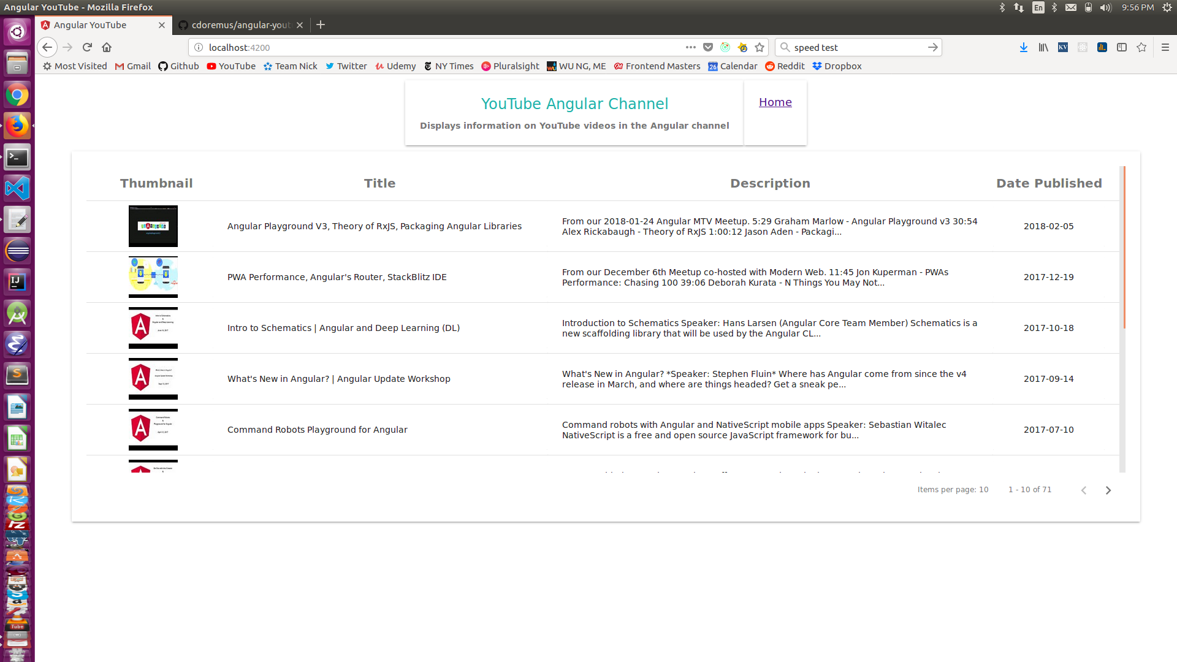The height and width of the screenshot is (662, 1177).
Task: Click the speed test search field
Action: pyautogui.click(x=856, y=47)
